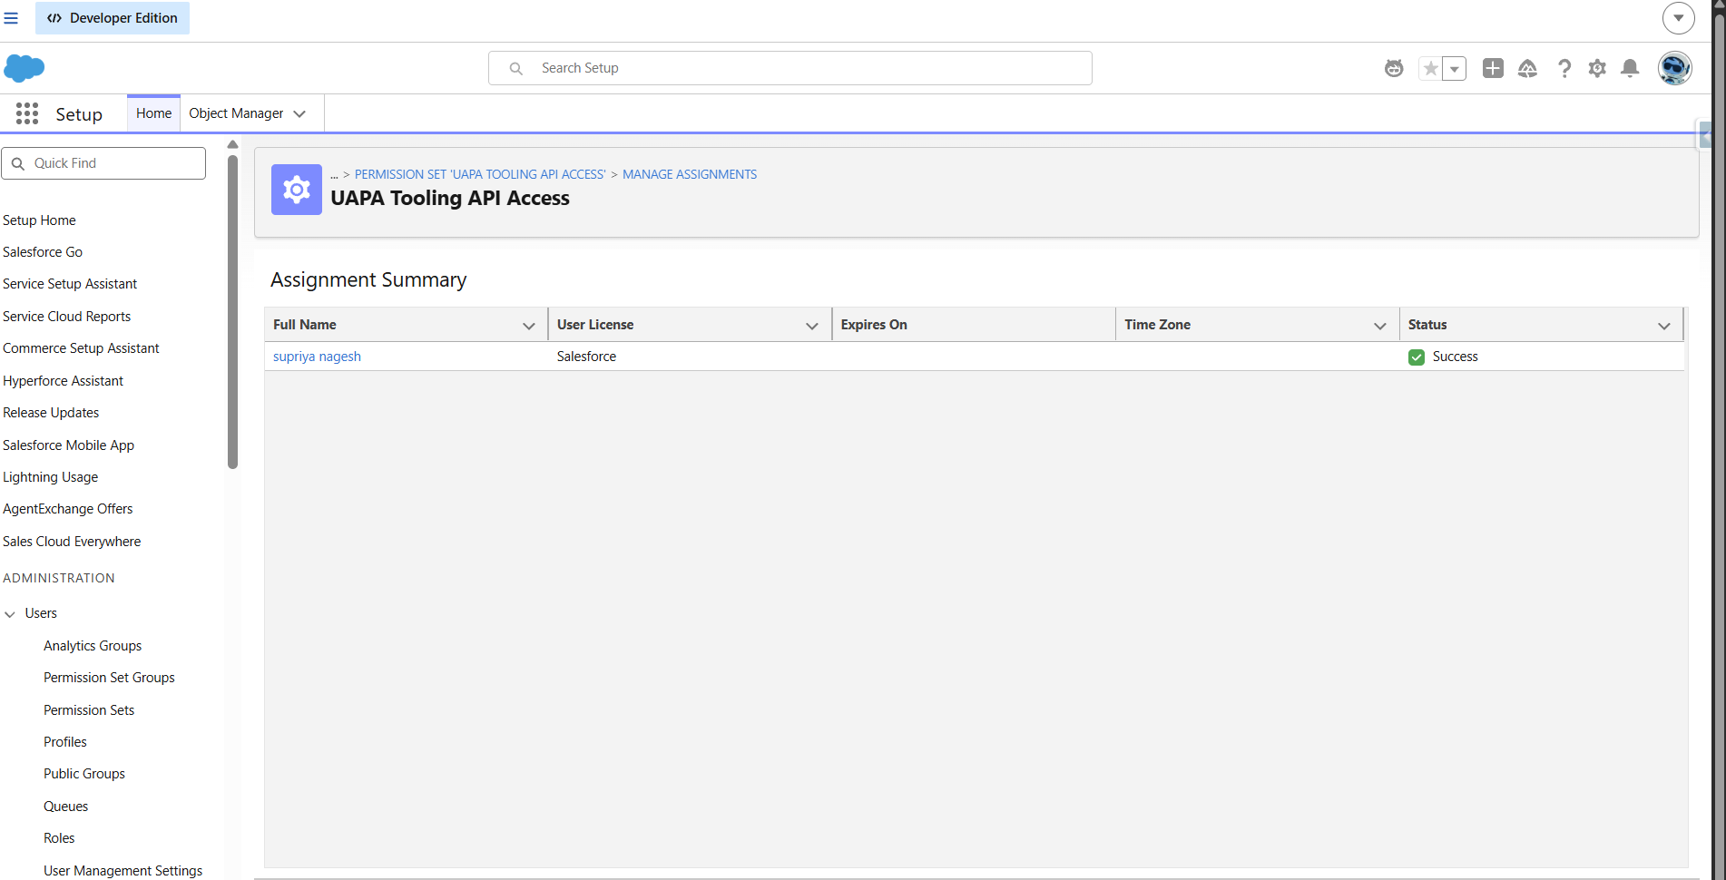
Task: Open Profiles under Users
Action: tap(65, 742)
